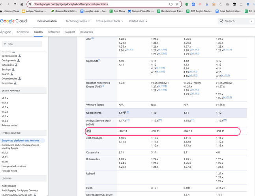Click the deprecated icon next to 1.9

click(124, 112)
